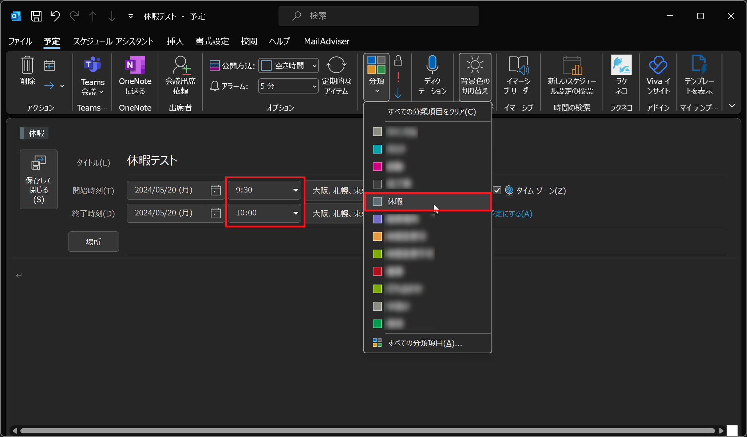The height and width of the screenshot is (437, 747).
Task: Click the Send to OneNote icon
Action: [135, 65]
